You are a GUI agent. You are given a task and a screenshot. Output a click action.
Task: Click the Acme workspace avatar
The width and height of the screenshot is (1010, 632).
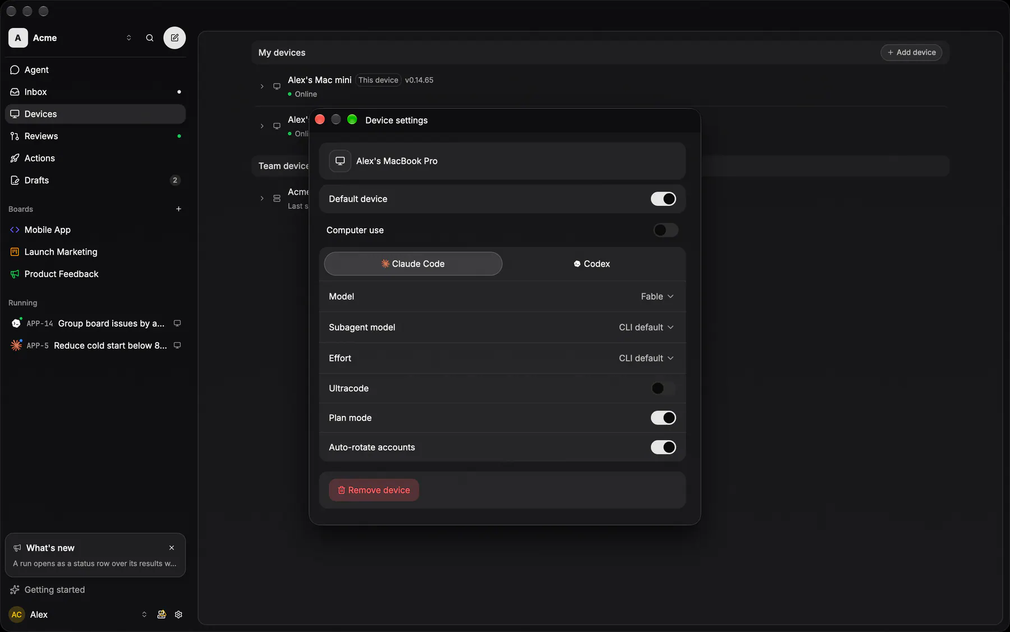[x=18, y=38]
